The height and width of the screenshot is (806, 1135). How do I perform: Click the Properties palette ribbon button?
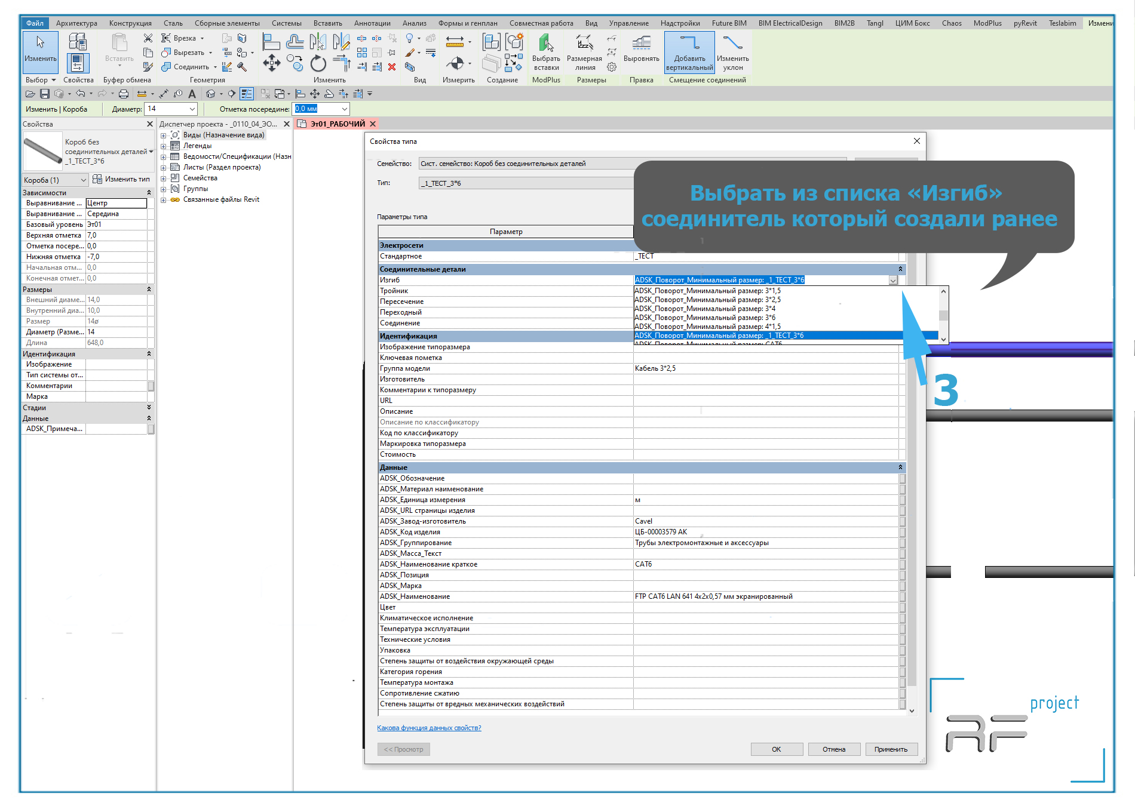pyautogui.click(x=78, y=63)
